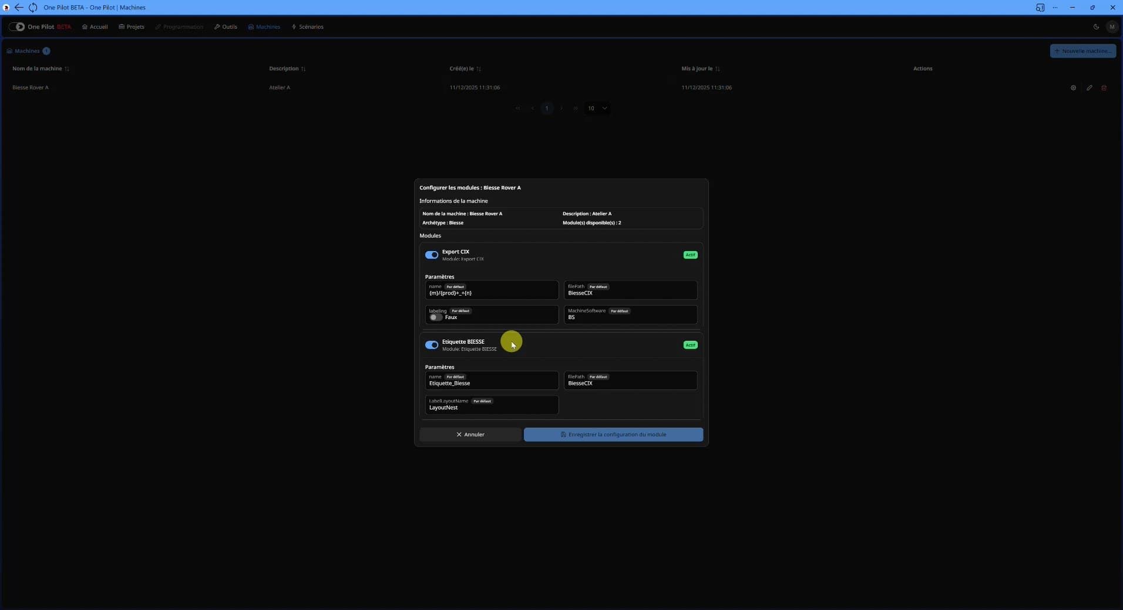This screenshot has width=1123, height=610.
Task: Click 'Module: Export CIX' subtitle
Action: tap(463, 259)
